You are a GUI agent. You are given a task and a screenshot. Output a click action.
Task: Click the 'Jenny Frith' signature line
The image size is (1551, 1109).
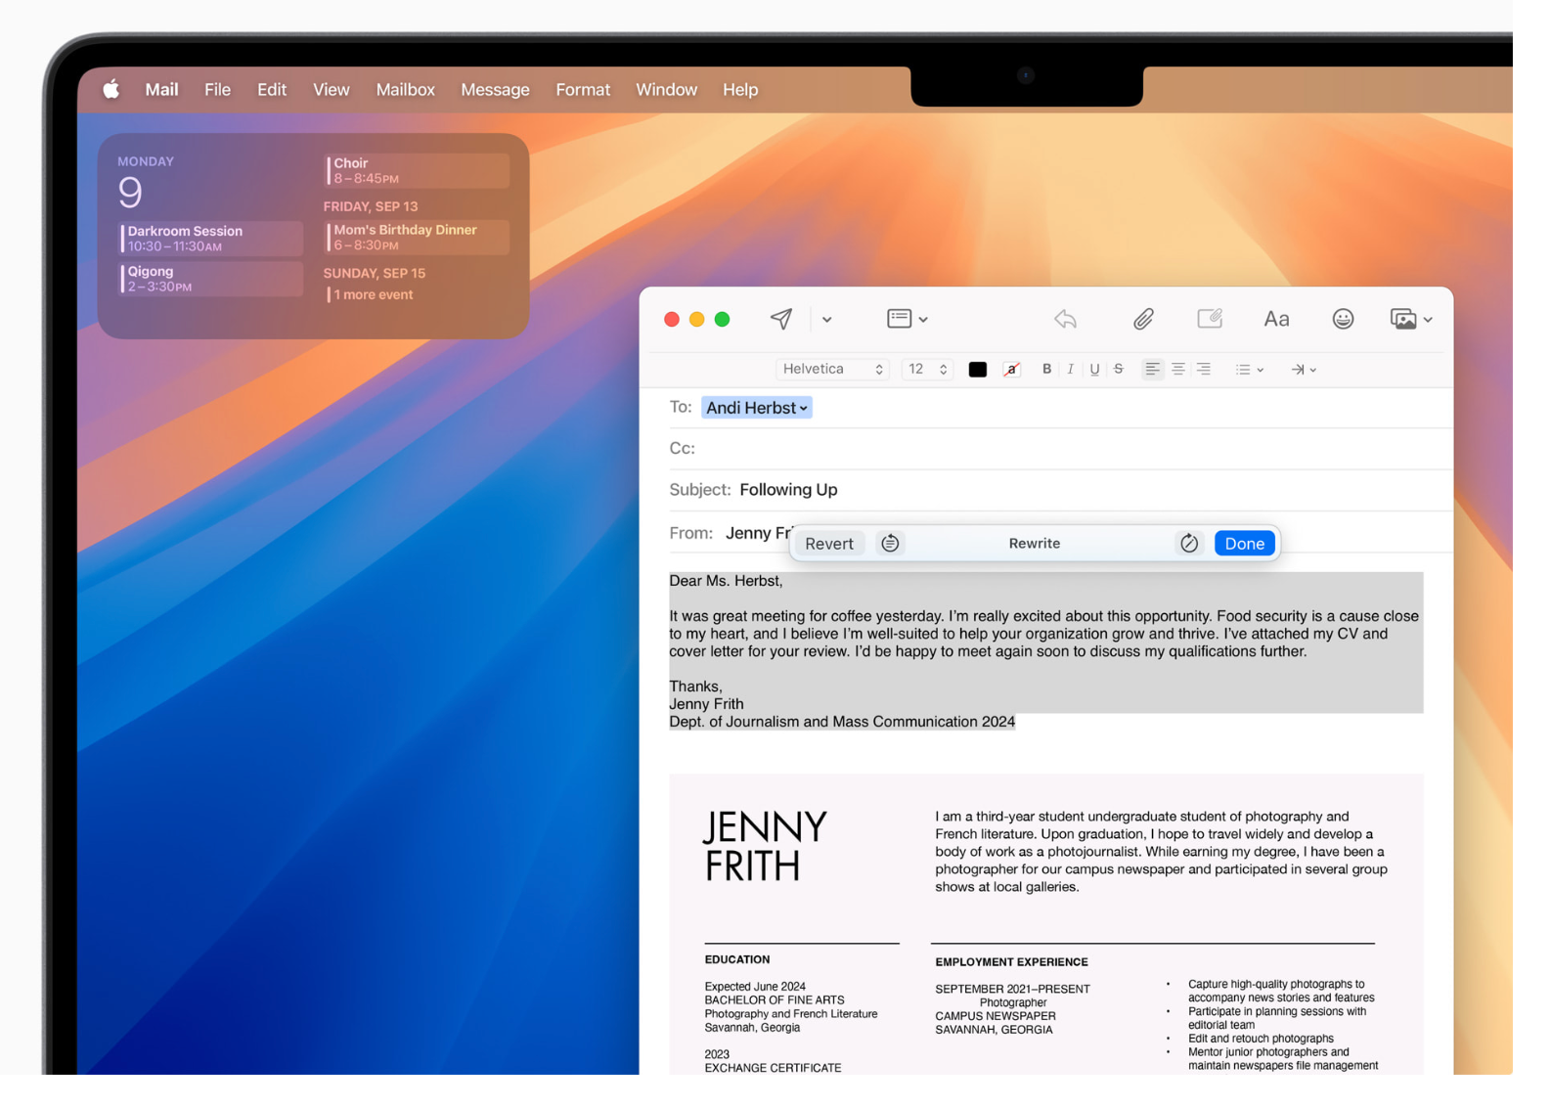(x=706, y=704)
